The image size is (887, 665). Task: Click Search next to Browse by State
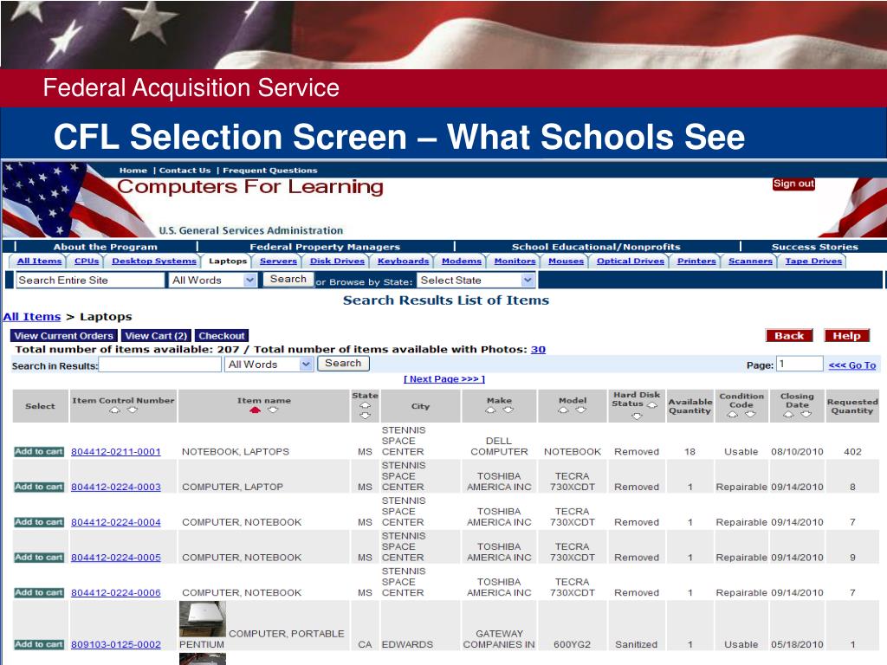pyautogui.click(x=288, y=280)
